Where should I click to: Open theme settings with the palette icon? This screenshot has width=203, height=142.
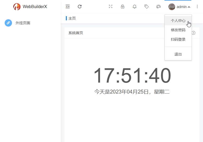pyautogui.click(x=158, y=7)
